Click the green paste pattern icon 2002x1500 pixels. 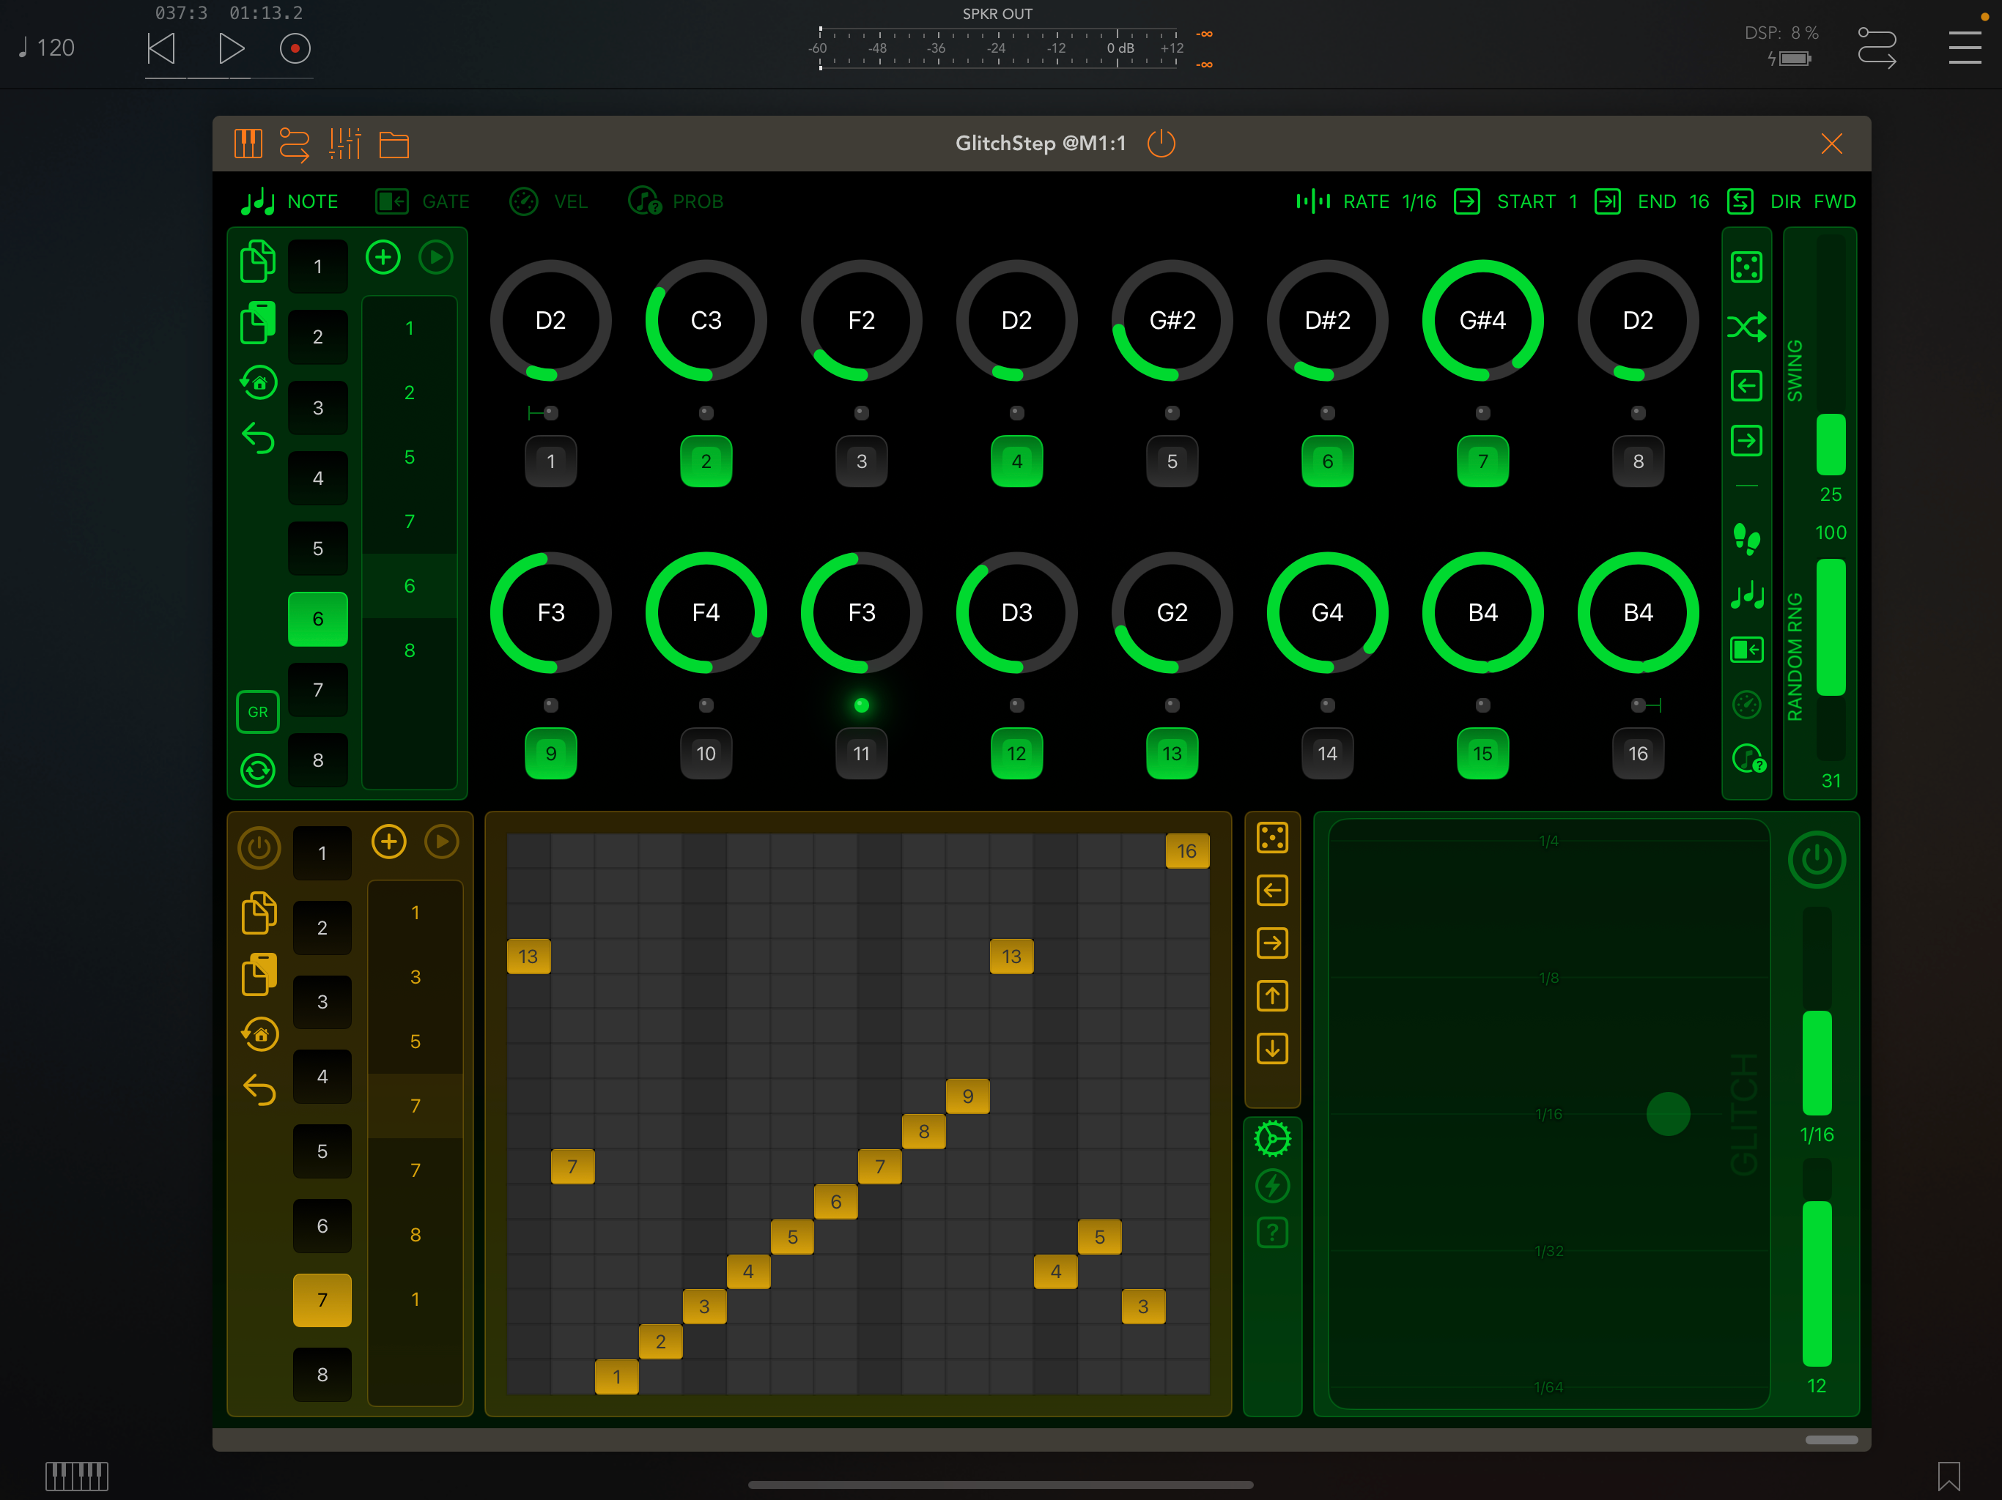point(258,323)
